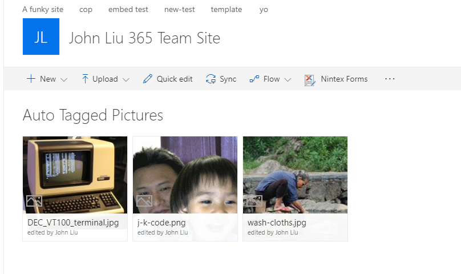Click image type icon on wash-cloths tile
461x274 pixels.
point(254,200)
